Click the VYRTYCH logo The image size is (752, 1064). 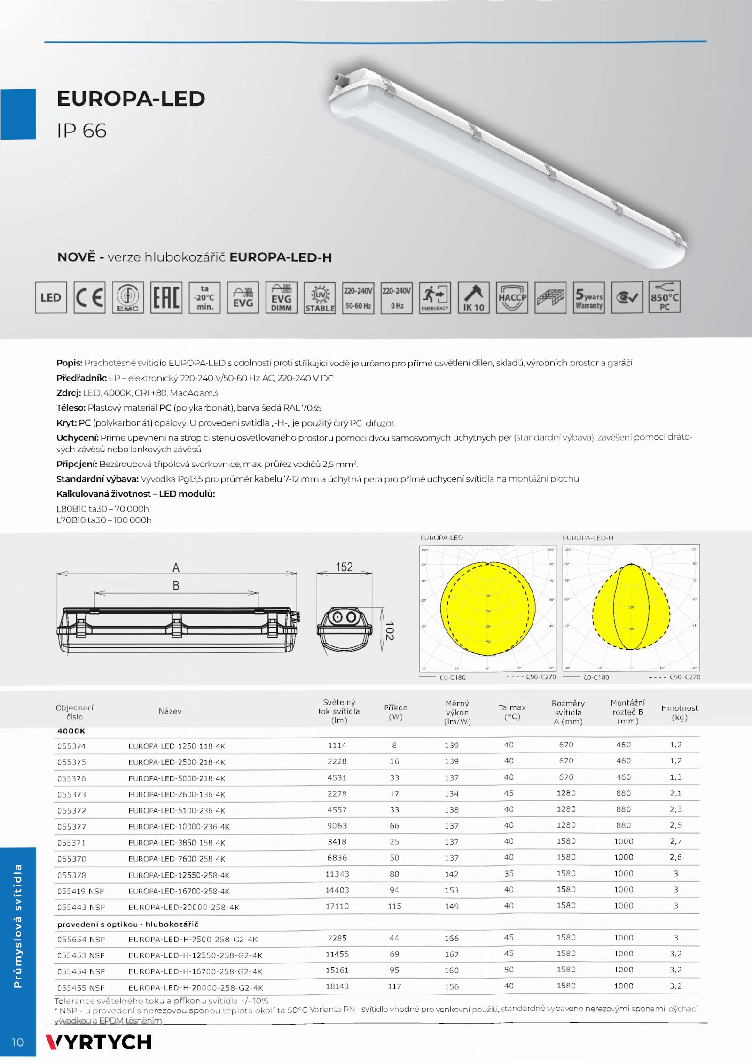point(99,1042)
